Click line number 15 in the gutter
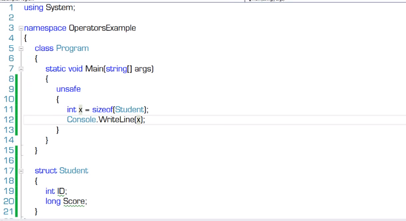Image resolution: width=406 pixels, height=221 pixels. pyautogui.click(x=9, y=150)
